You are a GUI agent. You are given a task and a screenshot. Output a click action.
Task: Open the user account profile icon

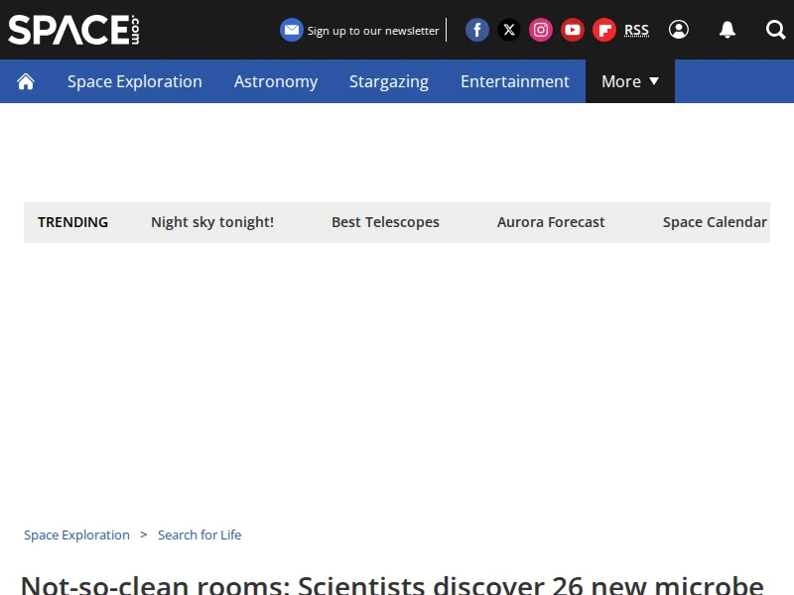tap(679, 30)
